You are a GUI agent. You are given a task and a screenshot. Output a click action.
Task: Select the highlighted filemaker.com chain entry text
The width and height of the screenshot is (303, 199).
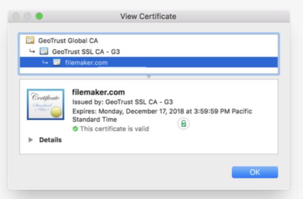[86, 63]
